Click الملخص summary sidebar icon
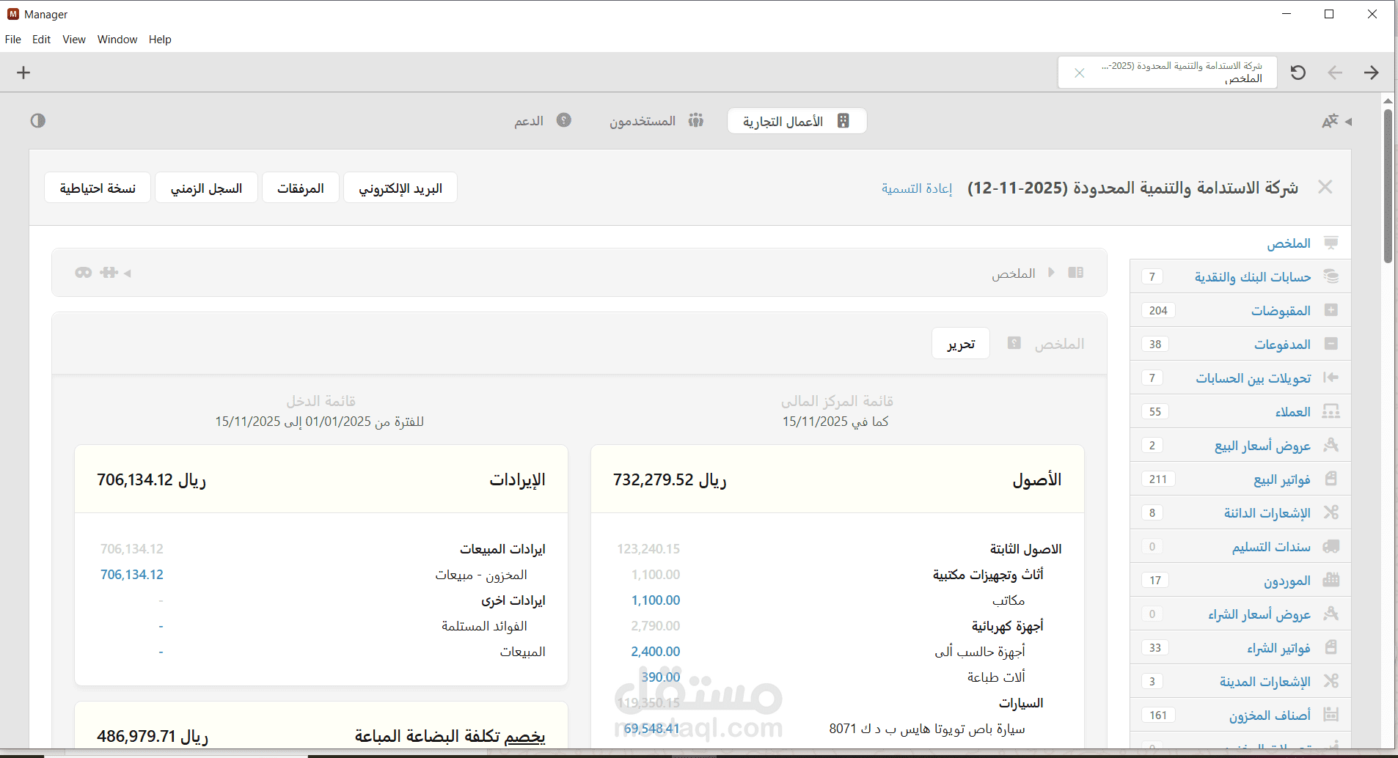The height and width of the screenshot is (758, 1398). coord(1331,243)
